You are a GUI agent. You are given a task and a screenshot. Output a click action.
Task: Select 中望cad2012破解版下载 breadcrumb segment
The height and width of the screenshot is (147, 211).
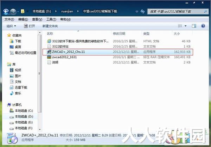[100, 11]
